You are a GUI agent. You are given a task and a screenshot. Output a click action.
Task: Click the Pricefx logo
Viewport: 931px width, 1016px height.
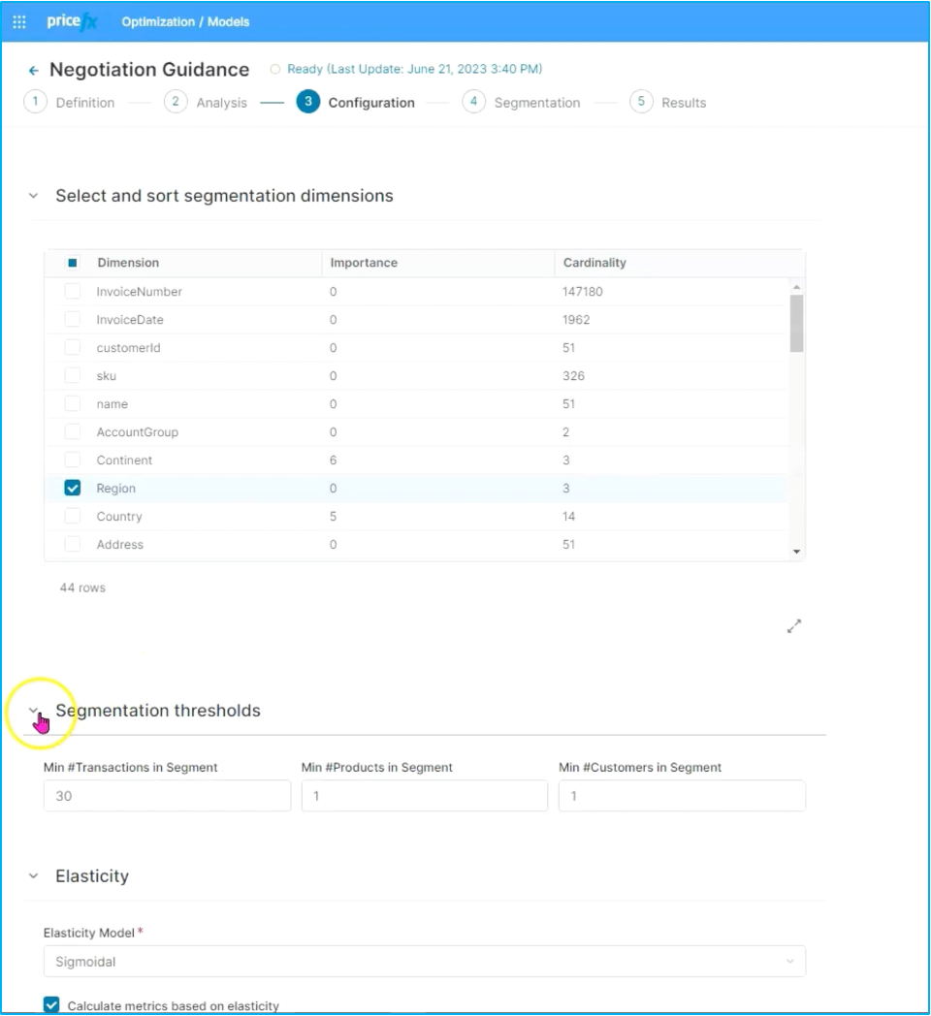tap(72, 21)
